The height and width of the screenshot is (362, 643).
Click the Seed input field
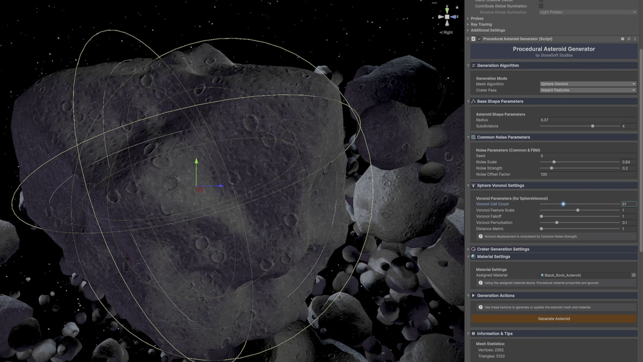point(588,156)
